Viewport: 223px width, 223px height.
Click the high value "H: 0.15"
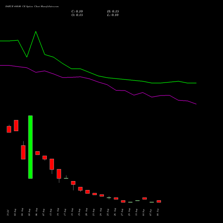click(x=113, y=12)
